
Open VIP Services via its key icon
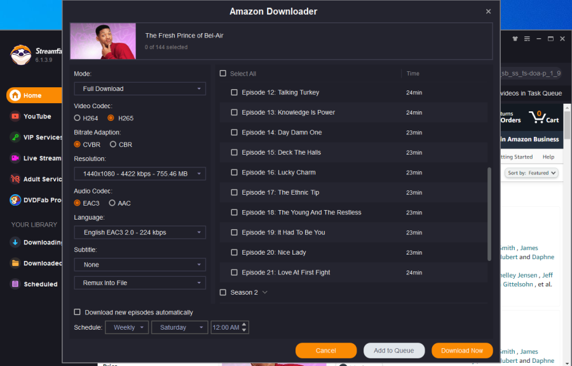click(15, 137)
